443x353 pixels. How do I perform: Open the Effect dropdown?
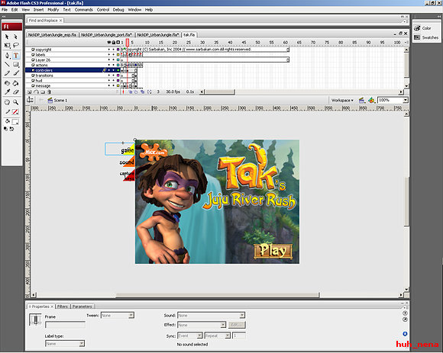click(x=223, y=325)
